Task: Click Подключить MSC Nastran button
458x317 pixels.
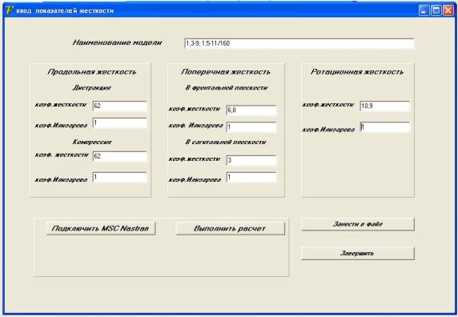Action: pos(100,228)
